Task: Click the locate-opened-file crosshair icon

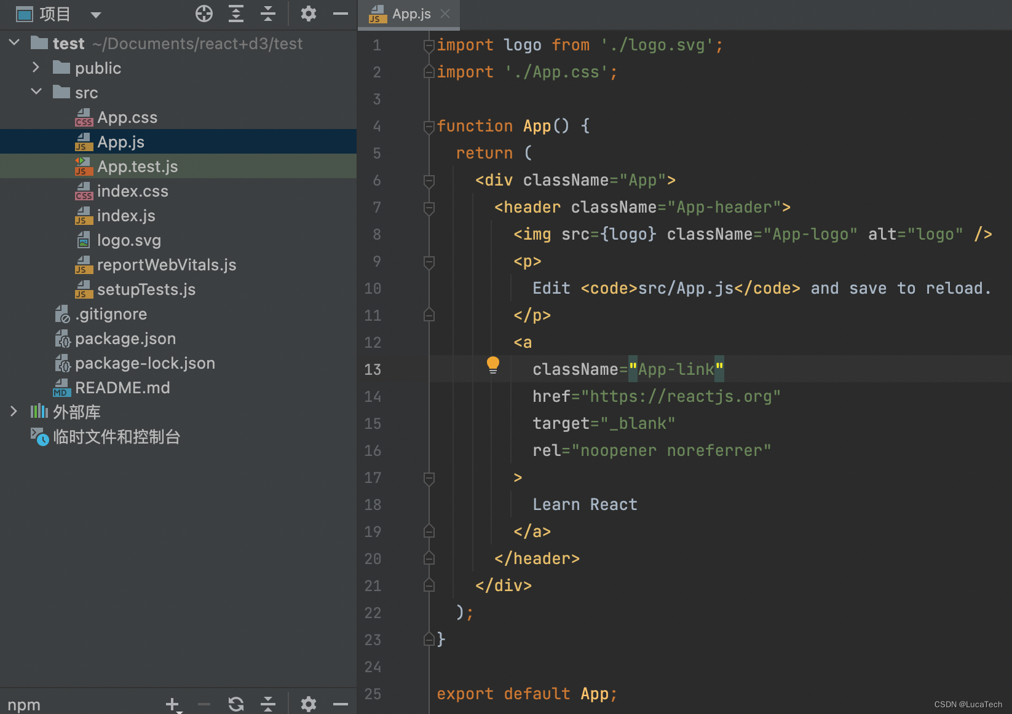Action: [204, 14]
